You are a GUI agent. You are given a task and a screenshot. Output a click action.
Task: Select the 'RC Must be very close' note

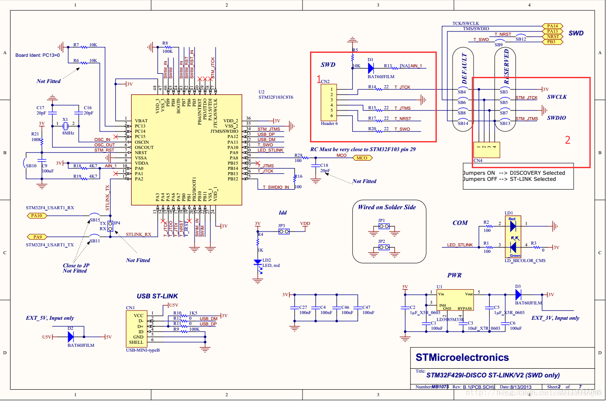click(363, 149)
